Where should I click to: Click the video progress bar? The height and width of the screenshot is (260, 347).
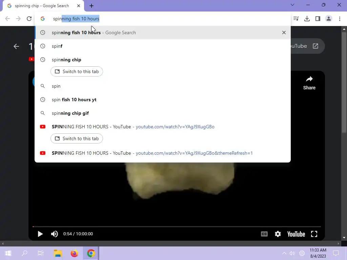pyautogui.click(x=177, y=226)
